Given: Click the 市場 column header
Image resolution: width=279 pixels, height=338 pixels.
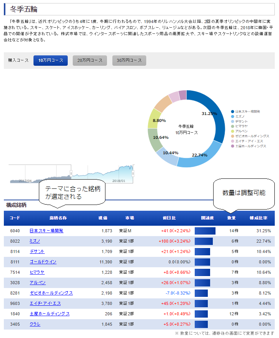Looking at the screenshot, I should tap(130, 218).
